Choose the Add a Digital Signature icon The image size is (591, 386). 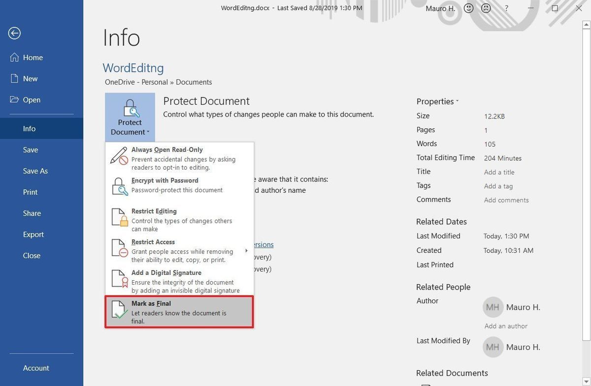click(x=119, y=278)
